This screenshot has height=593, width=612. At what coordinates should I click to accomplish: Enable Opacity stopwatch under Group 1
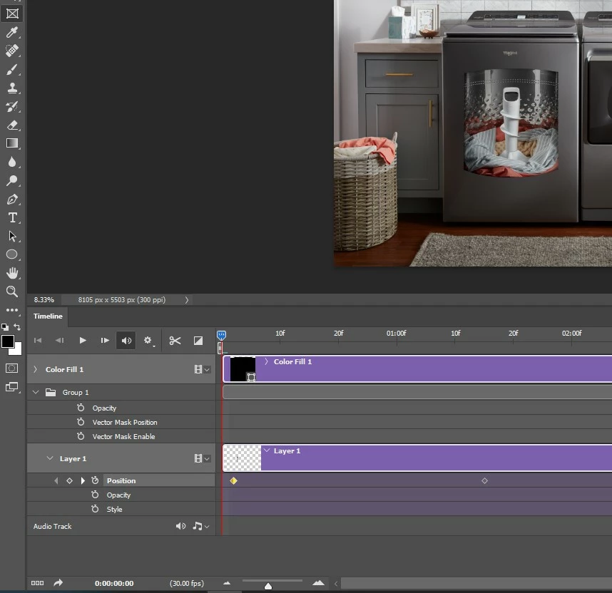[x=81, y=408]
